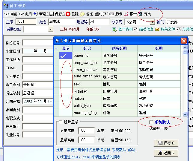Switch to the 基本资料 tab
Viewport: 193px width, 161px height.
(114, 29)
